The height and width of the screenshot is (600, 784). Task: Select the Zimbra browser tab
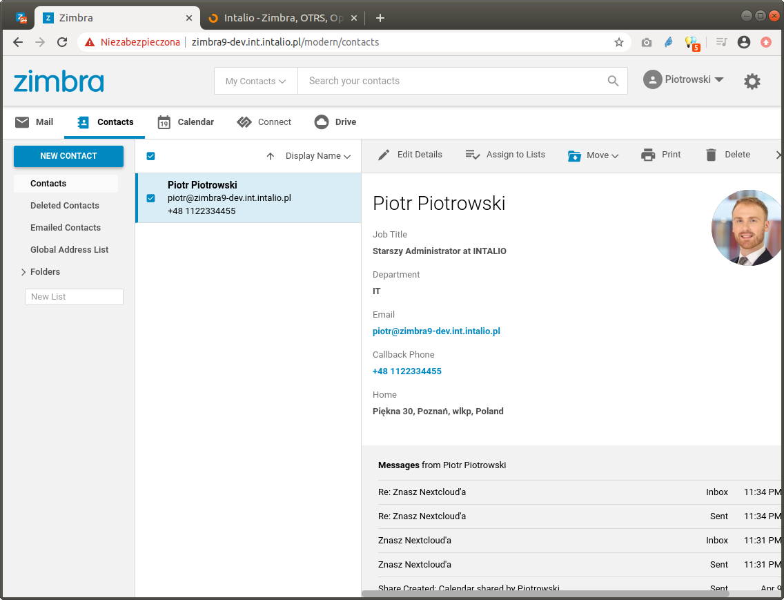[x=117, y=18]
